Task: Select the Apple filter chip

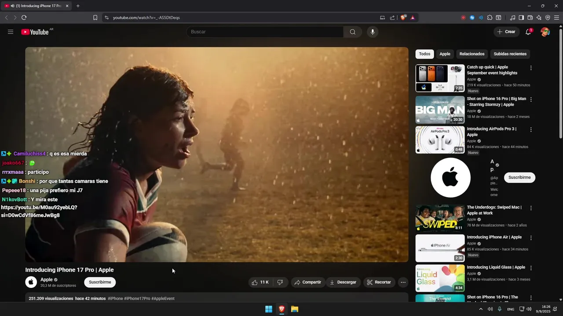Action: [445, 54]
